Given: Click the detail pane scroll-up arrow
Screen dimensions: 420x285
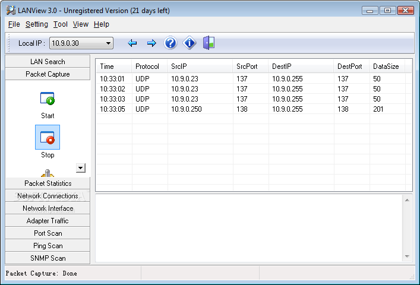Looking at the screenshot, I should 407,200.
